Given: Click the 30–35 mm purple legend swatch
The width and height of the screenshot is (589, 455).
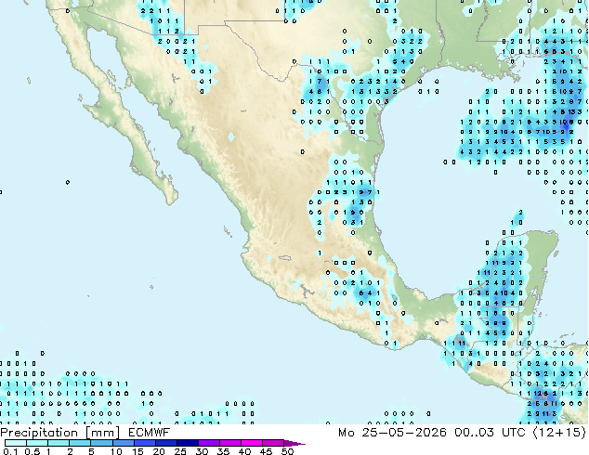Looking at the screenshot, I should (x=209, y=443).
